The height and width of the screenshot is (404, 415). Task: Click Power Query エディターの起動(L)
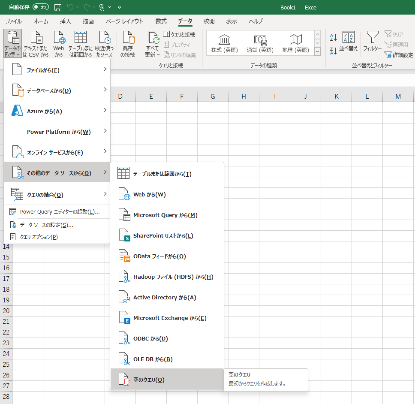57,212
